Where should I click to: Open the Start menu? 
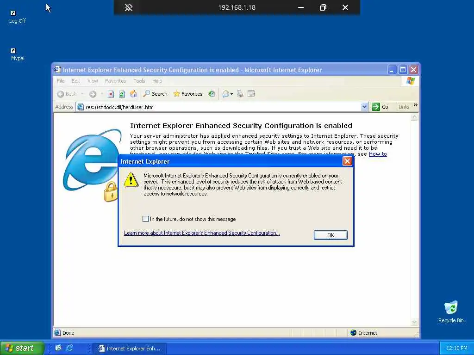(22, 348)
